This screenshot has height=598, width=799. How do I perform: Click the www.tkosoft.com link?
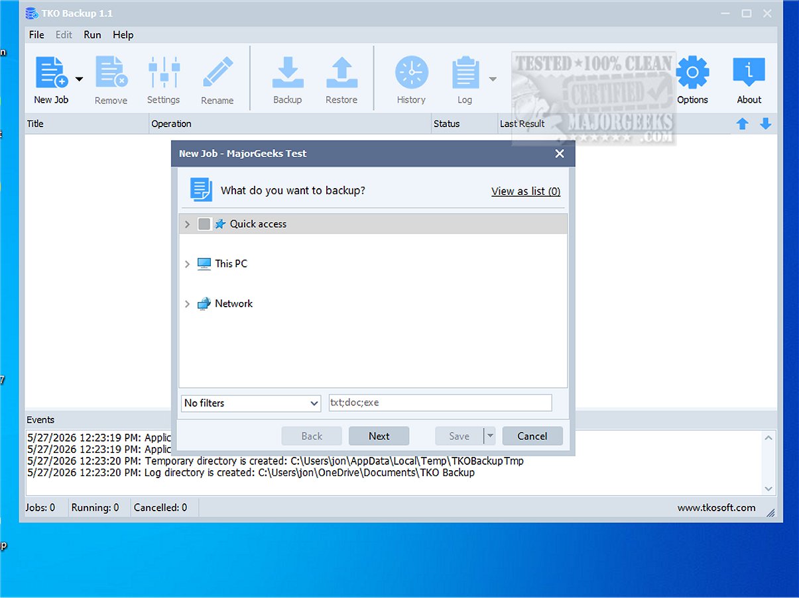[x=716, y=507]
